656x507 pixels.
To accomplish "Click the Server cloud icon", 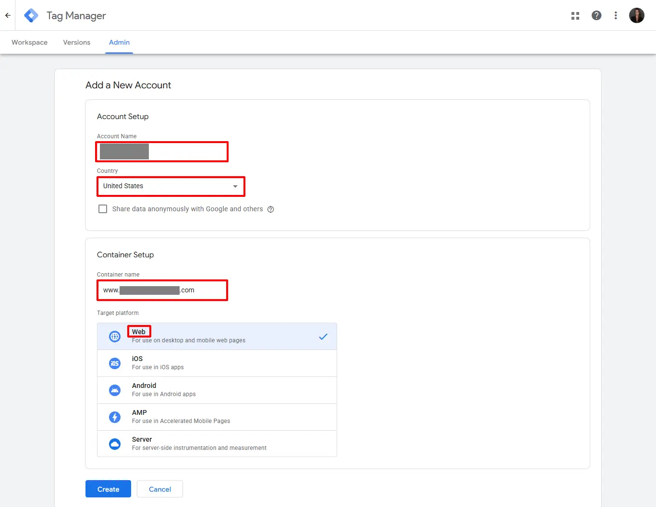I will pyautogui.click(x=115, y=444).
